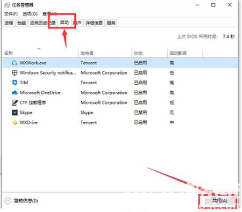The height and width of the screenshot is (212, 242).
Task: Click startup impact 低 in Windows Security row
Action: pos(172,72)
